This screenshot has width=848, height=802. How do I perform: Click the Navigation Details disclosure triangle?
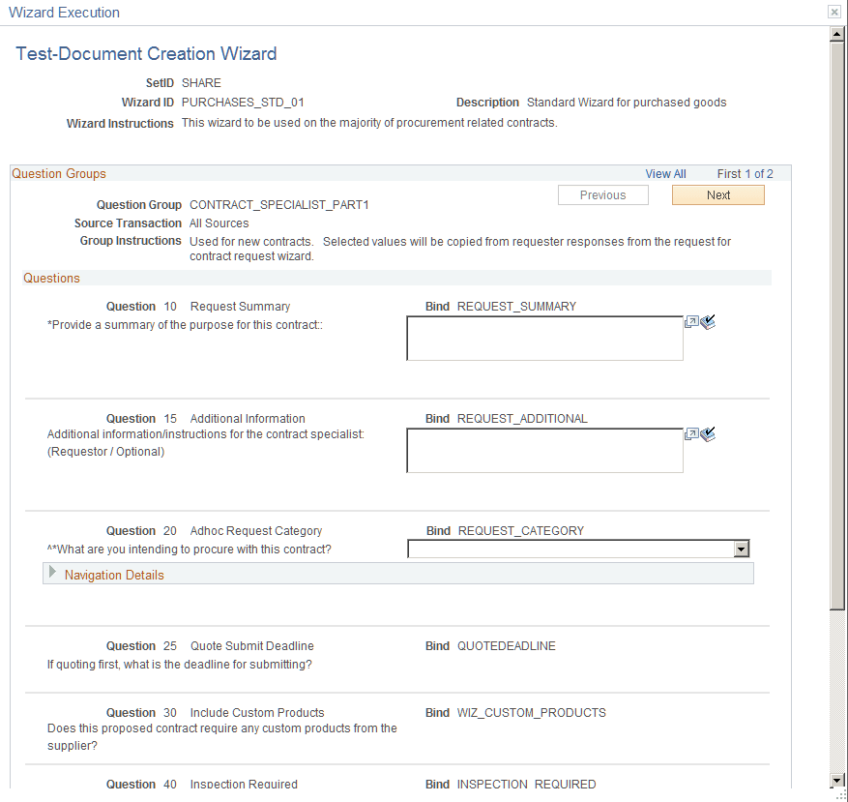click(53, 573)
